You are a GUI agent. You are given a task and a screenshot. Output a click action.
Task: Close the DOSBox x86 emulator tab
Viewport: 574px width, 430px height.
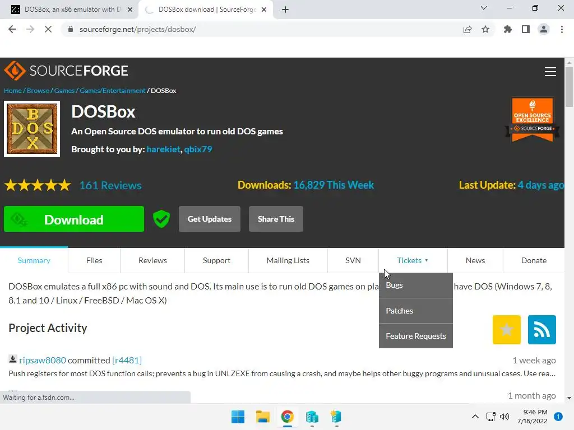pyautogui.click(x=130, y=10)
